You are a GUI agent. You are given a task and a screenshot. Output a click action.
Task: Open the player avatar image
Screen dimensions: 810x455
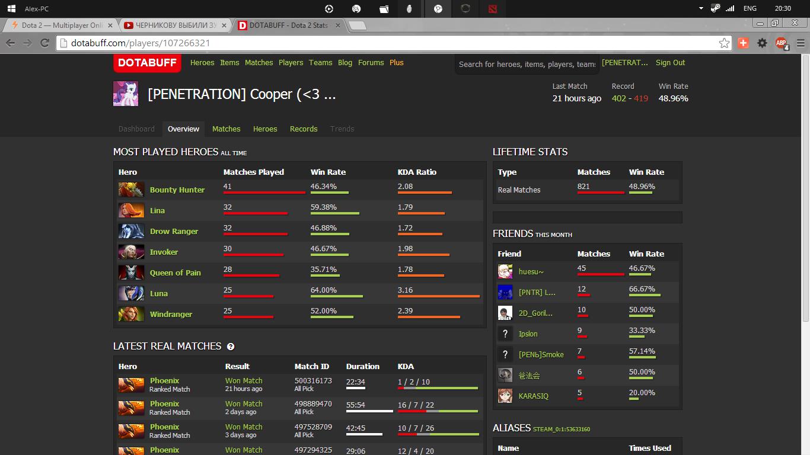pos(126,94)
